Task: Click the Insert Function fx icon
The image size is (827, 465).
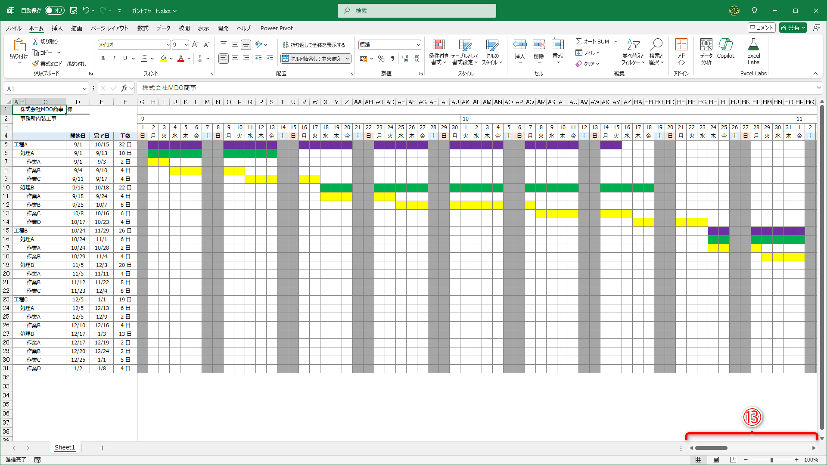Action: pos(124,88)
